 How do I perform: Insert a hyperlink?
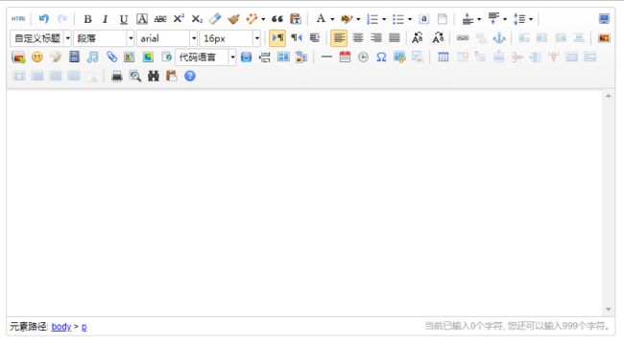(463, 38)
